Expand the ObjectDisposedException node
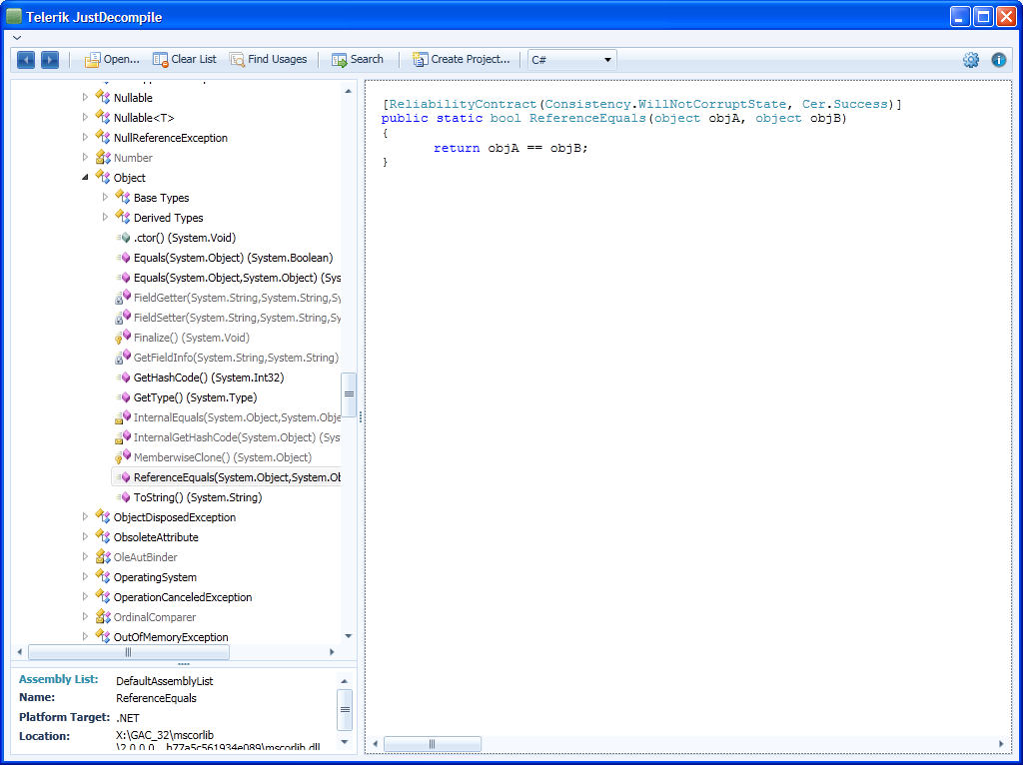 point(85,516)
